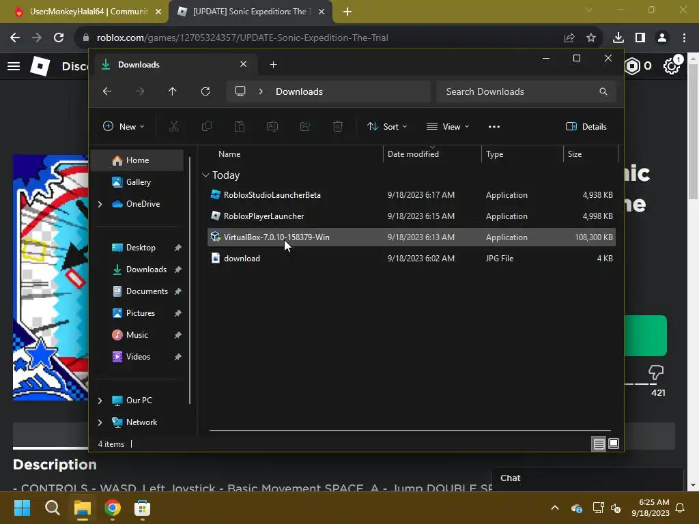Click the Downloads breadcrumb in address bar
This screenshot has height=524, width=699.
[299, 91]
